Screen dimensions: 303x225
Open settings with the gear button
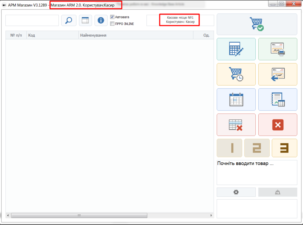click(236, 192)
